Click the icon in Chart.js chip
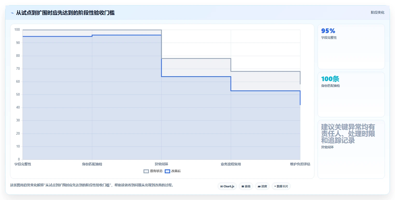This screenshot has width=395, height=200. click(221, 186)
